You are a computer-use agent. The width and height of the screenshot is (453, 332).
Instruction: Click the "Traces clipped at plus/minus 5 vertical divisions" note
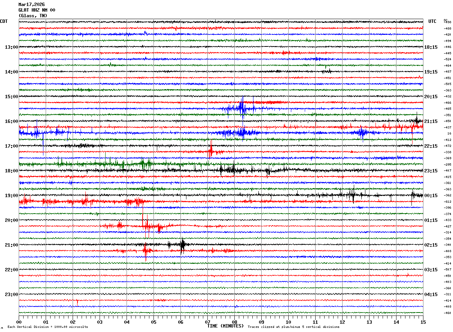click(x=294, y=327)
